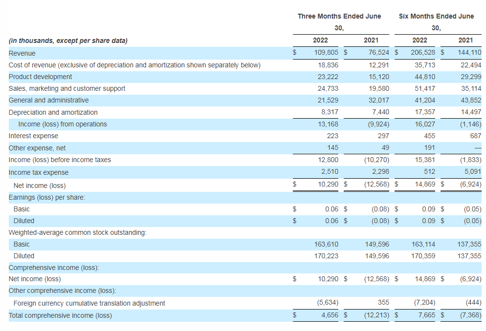The height and width of the screenshot is (331, 486).
Task: Select the General and administrative label
Action: 48,100
